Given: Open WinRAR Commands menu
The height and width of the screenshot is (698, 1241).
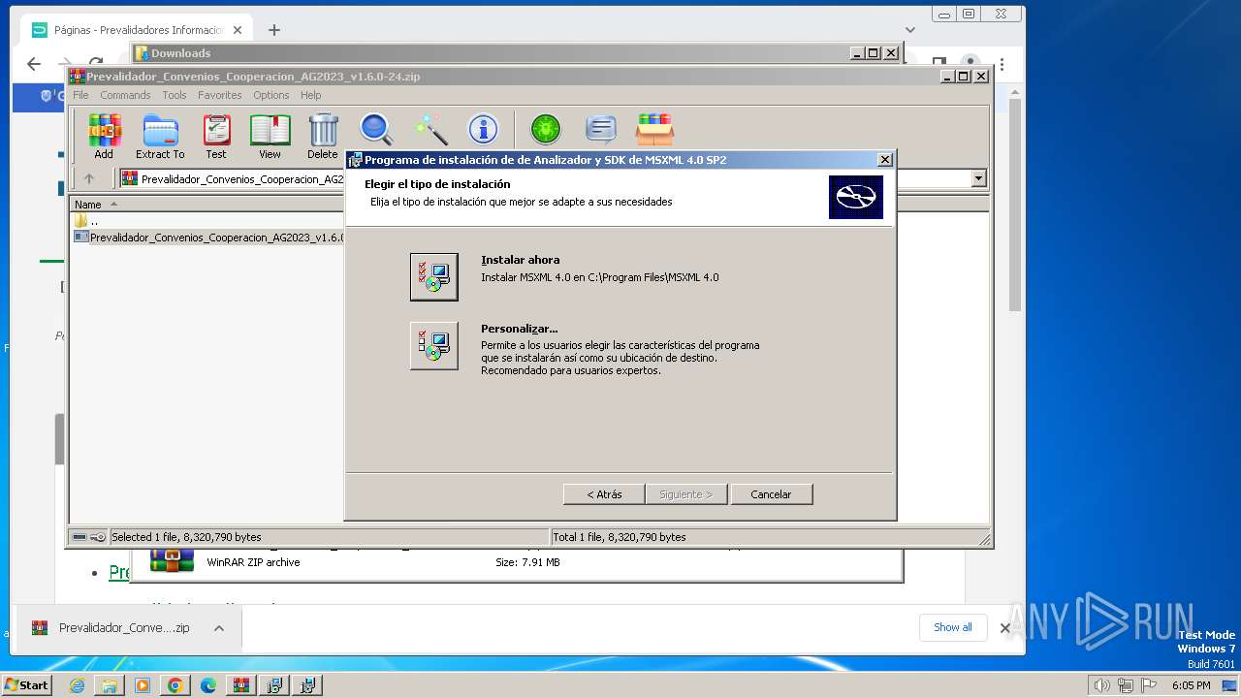Looking at the screenshot, I should tap(125, 95).
